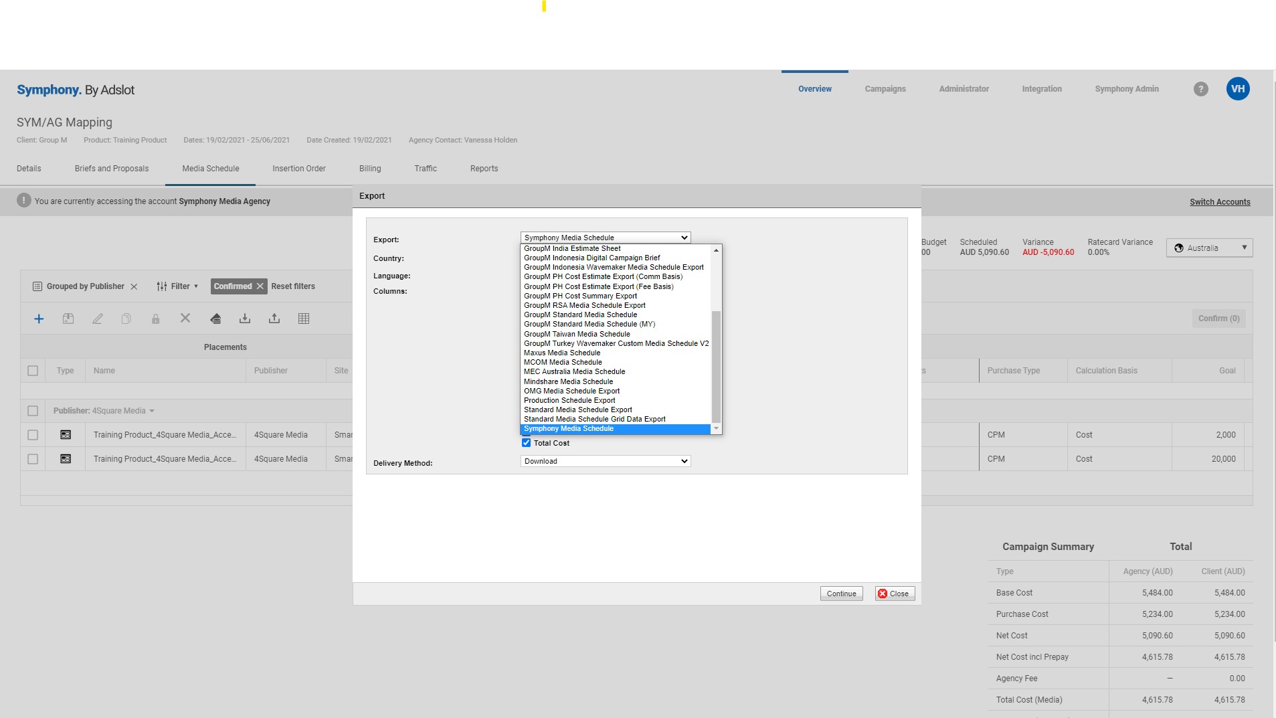Switch to the Reports tab
1276x718 pixels.
[x=484, y=169]
